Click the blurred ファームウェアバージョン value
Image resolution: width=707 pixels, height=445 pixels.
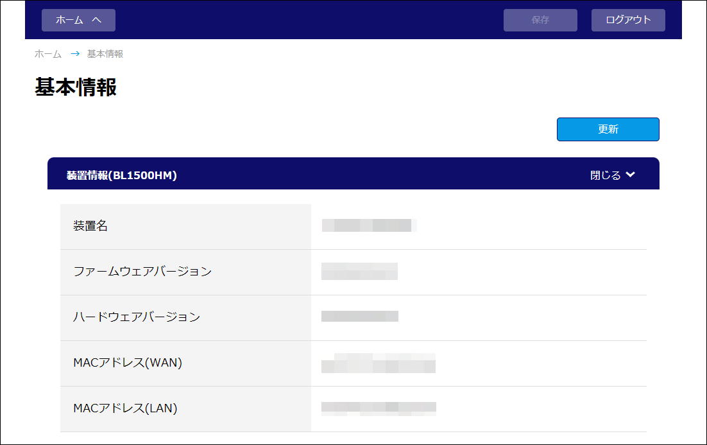[x=359, y=271]
